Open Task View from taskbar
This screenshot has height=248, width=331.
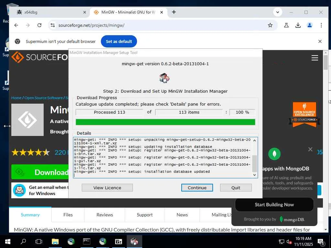point(39,242)
